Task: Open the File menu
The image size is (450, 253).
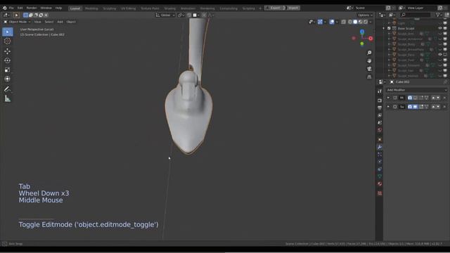Action: 11,8
